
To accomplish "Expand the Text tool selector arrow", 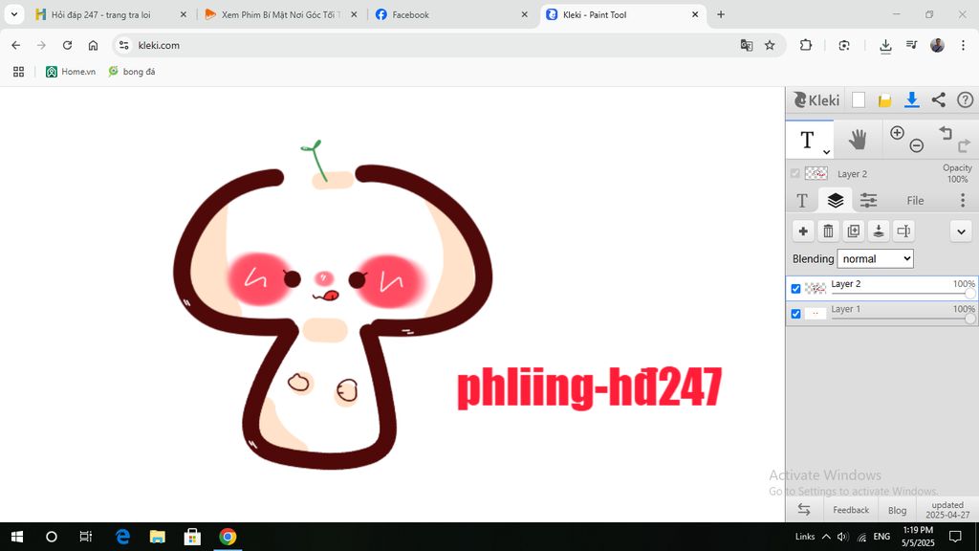I will coord(827,152).
